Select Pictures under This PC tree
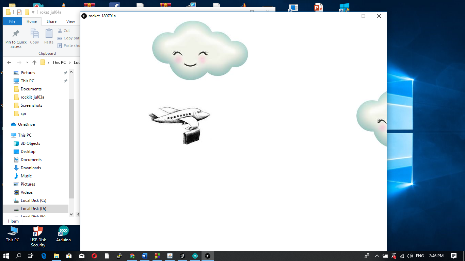465x261 pixels. click(x=28, y=184)
